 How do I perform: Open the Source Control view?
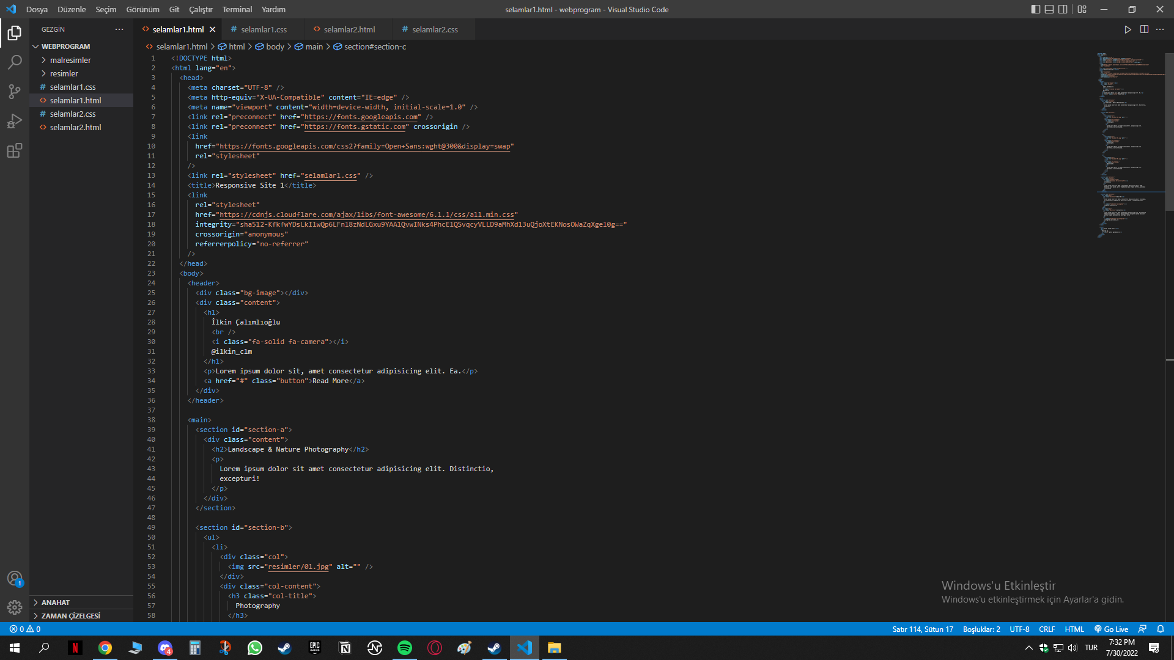[15, 92]
